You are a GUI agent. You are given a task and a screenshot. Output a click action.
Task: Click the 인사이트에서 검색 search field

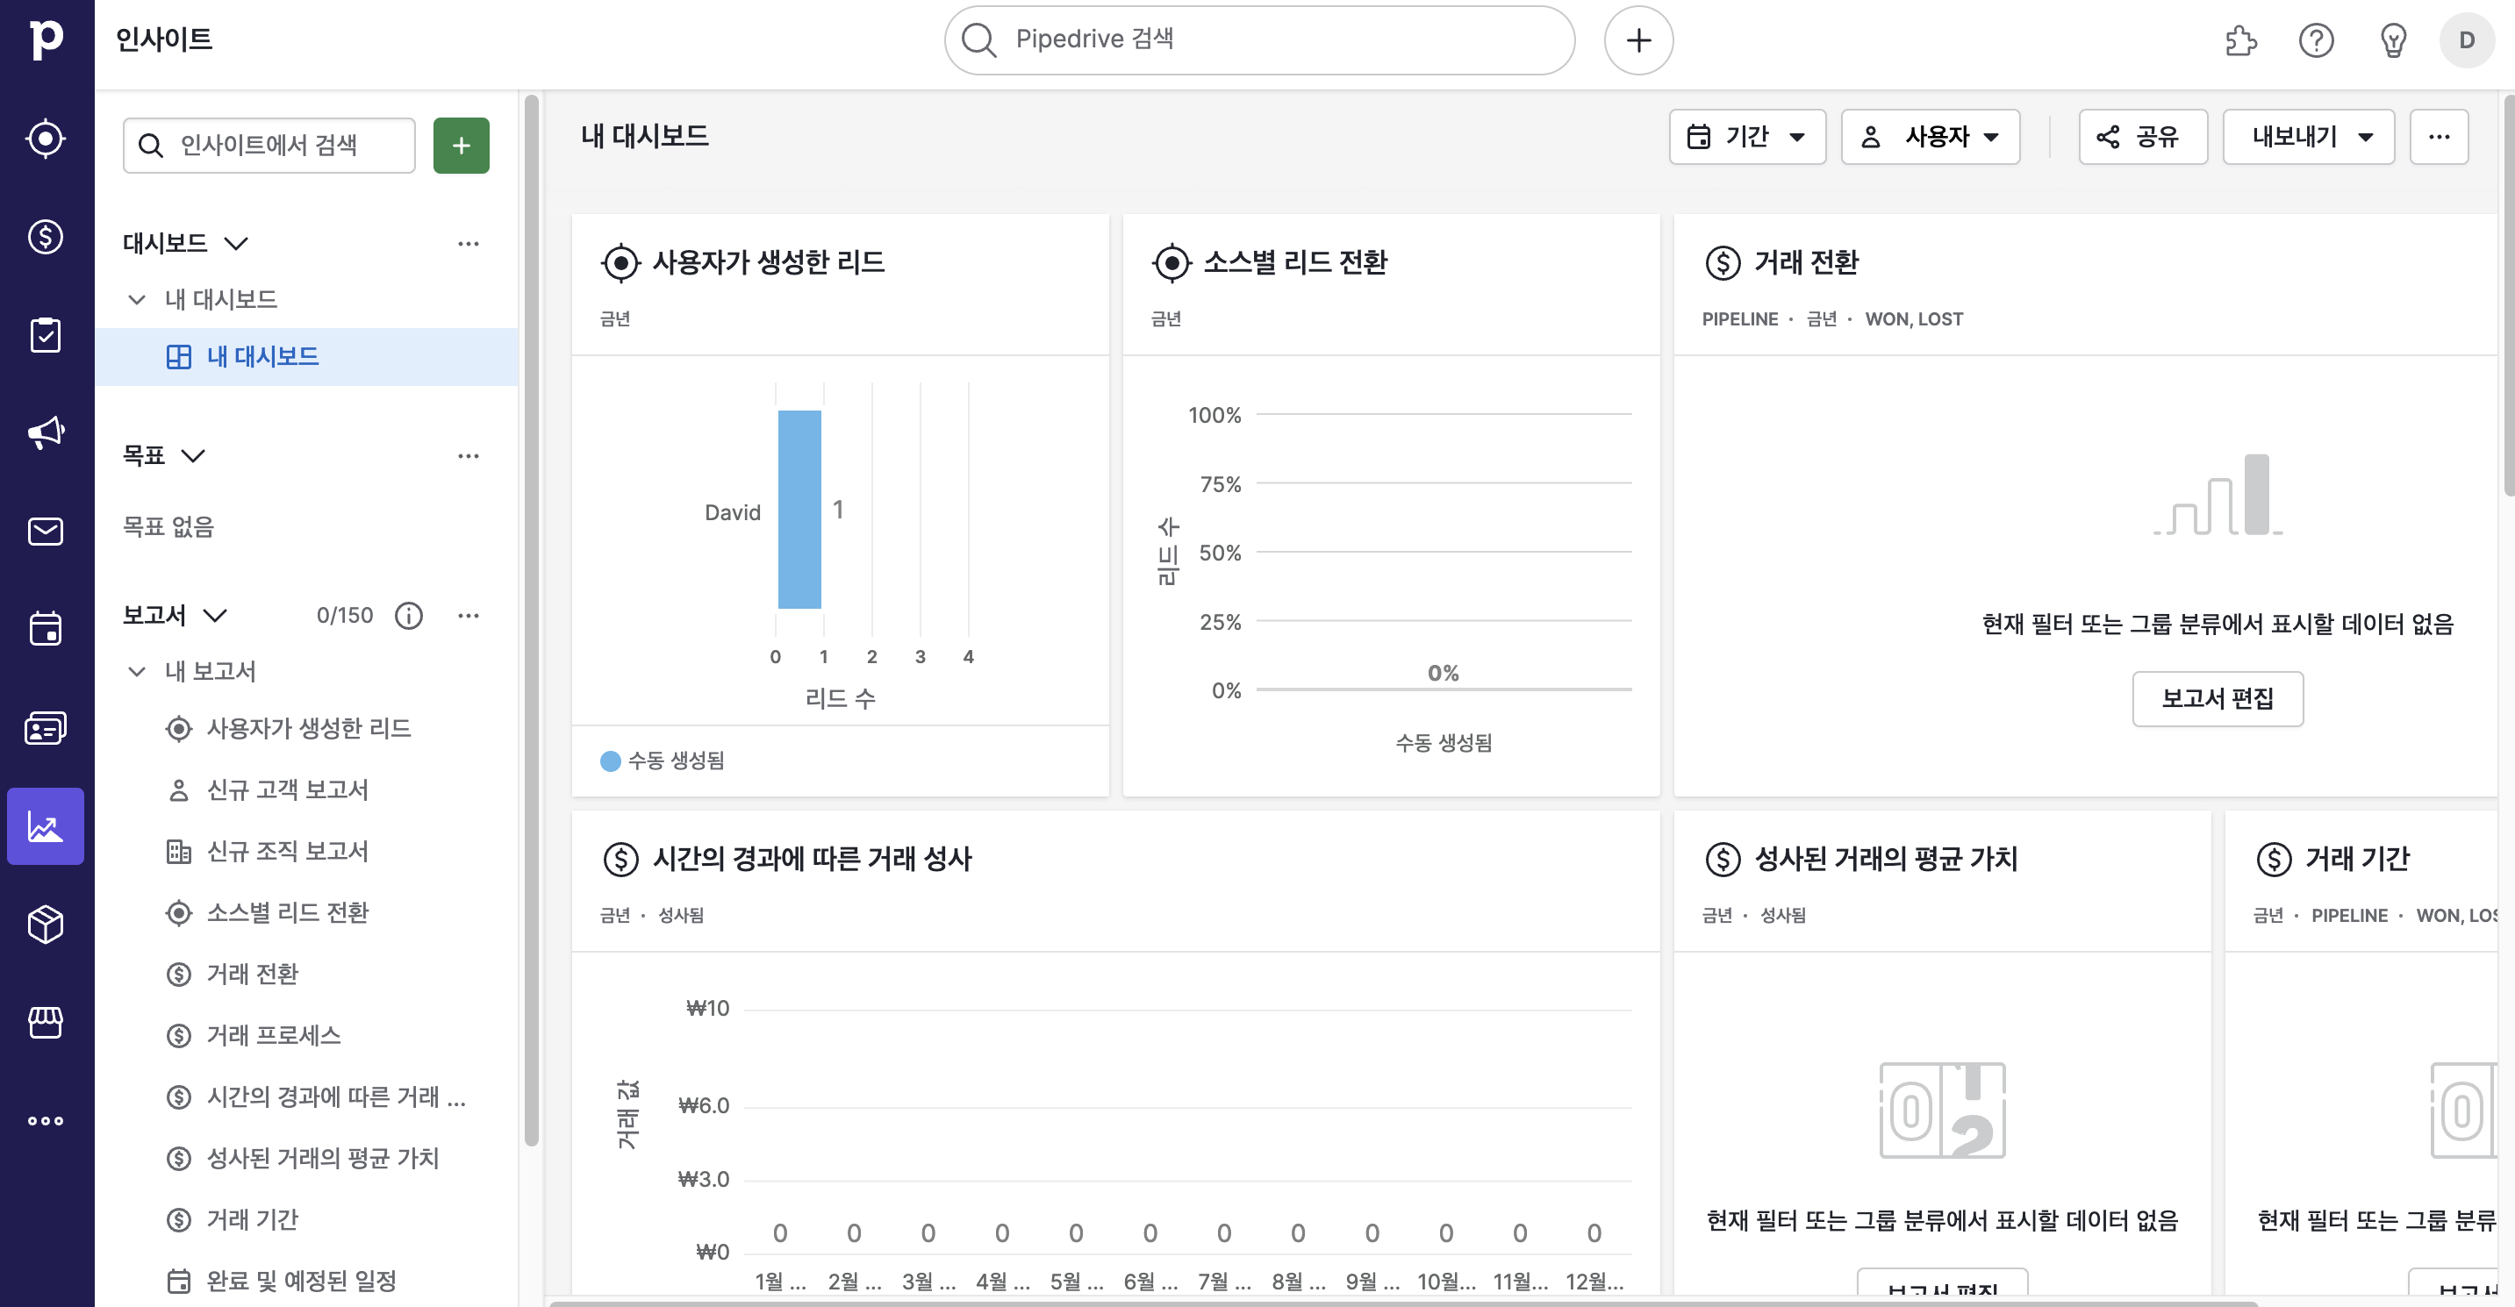click(269, 146)
